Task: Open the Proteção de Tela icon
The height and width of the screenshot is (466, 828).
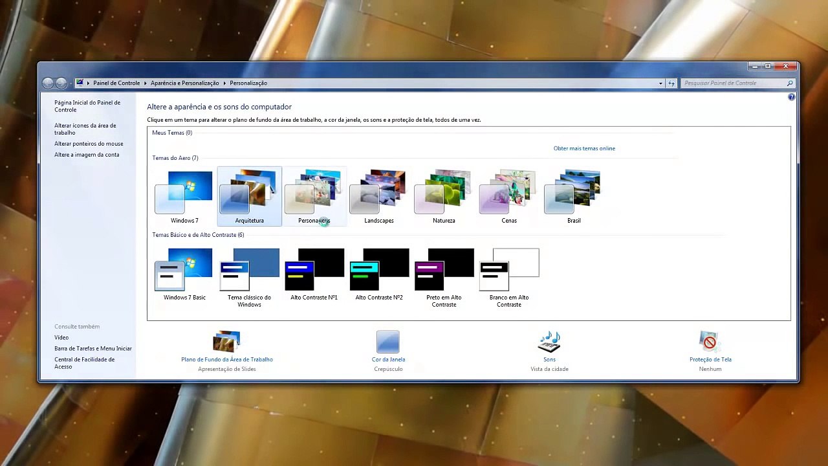Action: (x=710, y=342)
